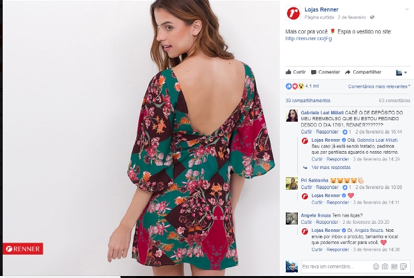Share the post via Compartilhar arrow

pos(363,72)
